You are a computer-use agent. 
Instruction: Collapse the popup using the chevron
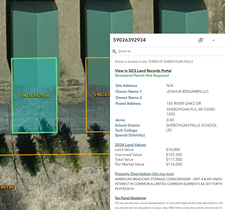tap(214, 40)
